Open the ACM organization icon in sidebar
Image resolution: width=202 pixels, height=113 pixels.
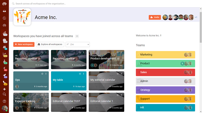pos(5,34)
